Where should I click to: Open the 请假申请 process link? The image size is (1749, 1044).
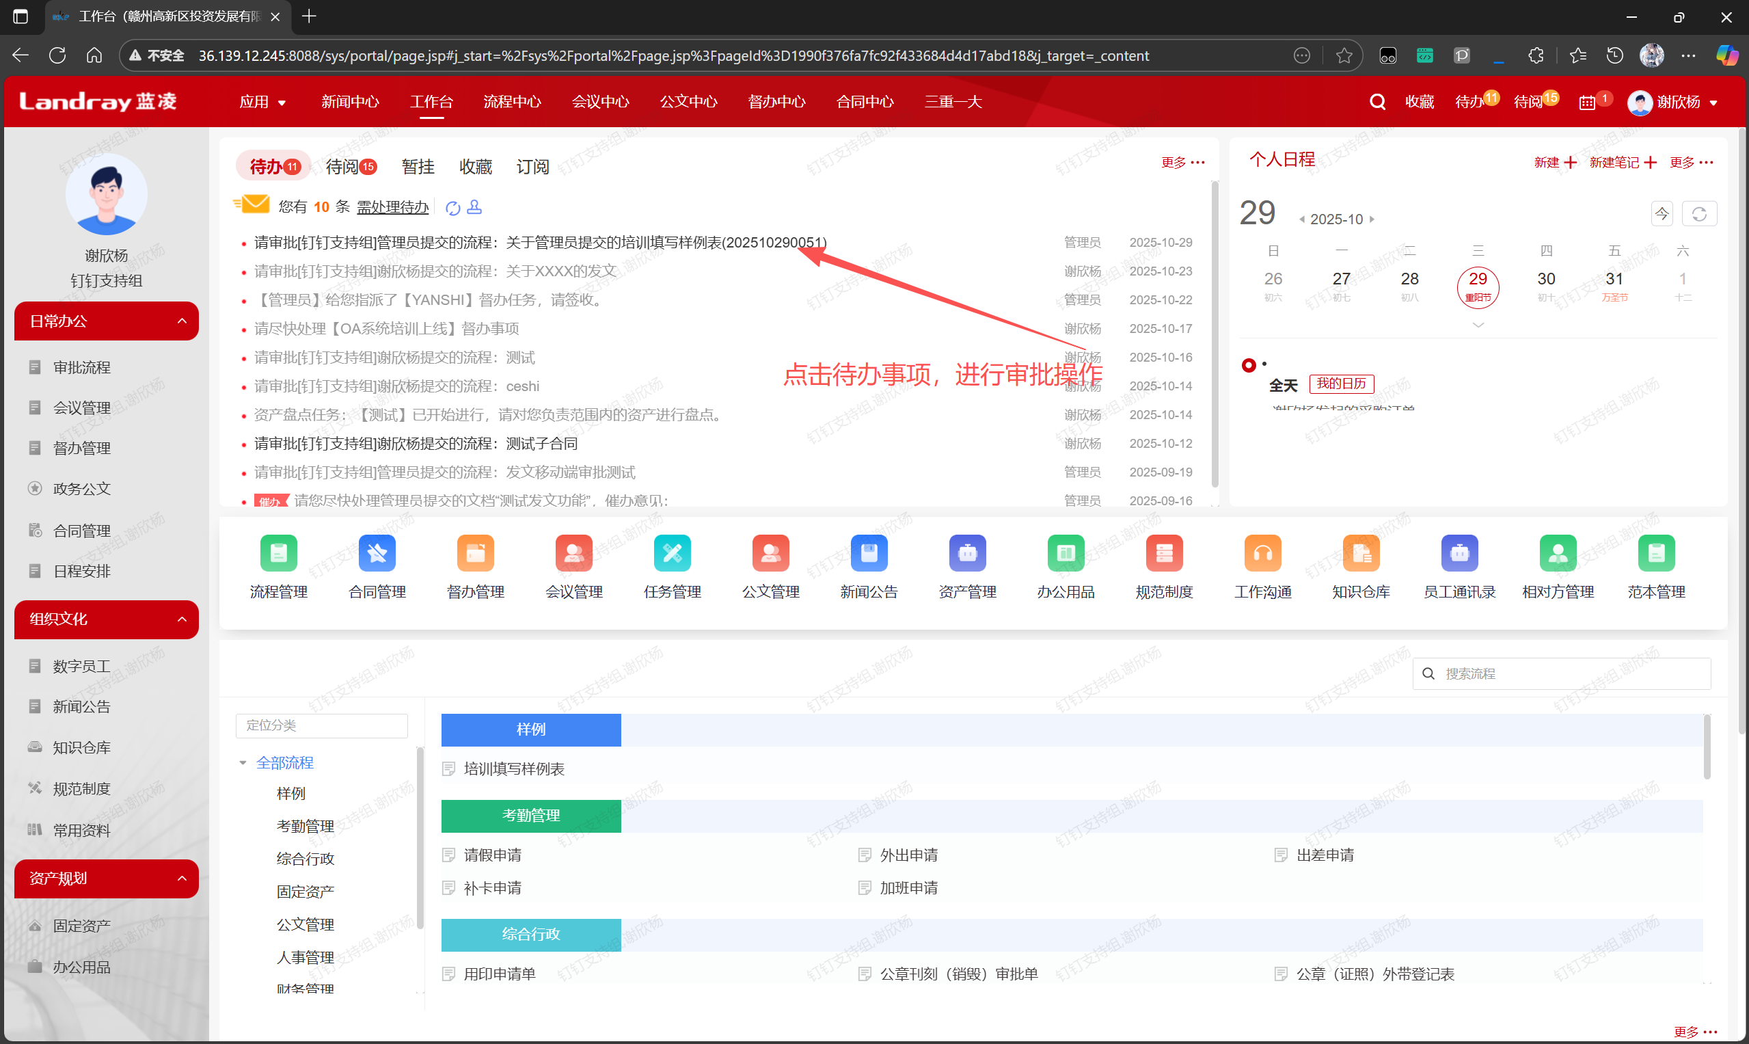click(x=492, y=855)
